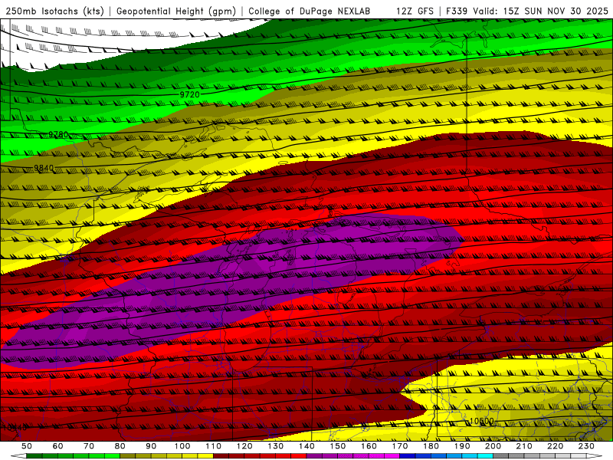Click the "250mb Isotachs (kts)" title text
The width and height of the screenshot is (613, 460).
(54, 11)
